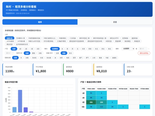Toggle the 燃气 facility chip
The image size is (155, 116).
(x=87, y=58)
